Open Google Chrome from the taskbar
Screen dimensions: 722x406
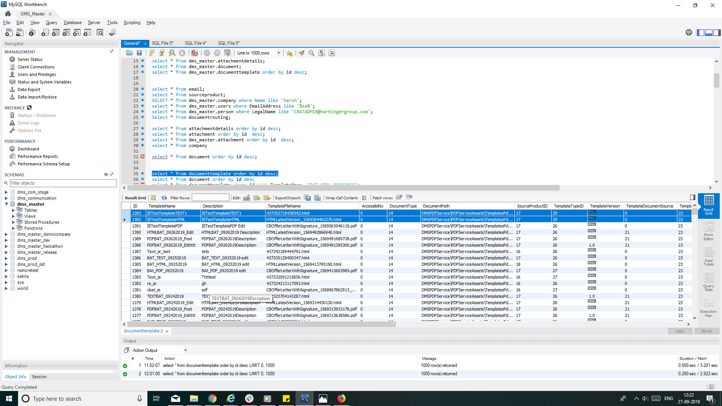212,398
